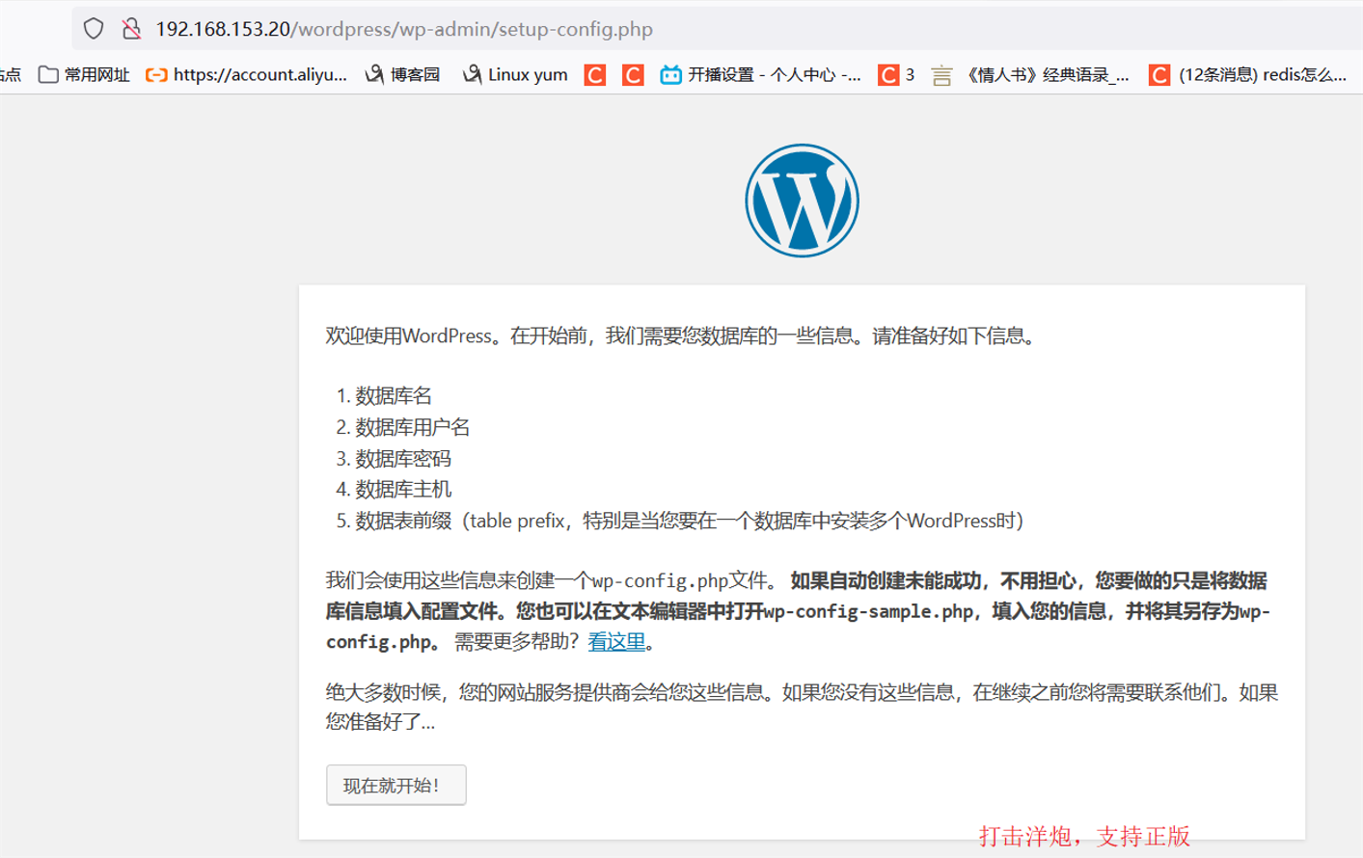1363x858 pixels.
Task: Open the 开播设置 个人中心 bookmark
Action: [761, 74]
